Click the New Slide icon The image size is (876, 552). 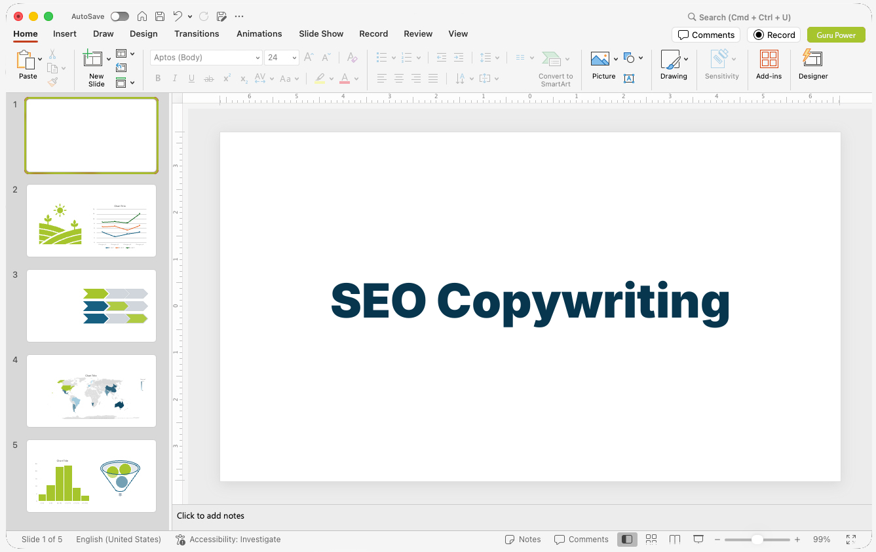click(93, 59)
